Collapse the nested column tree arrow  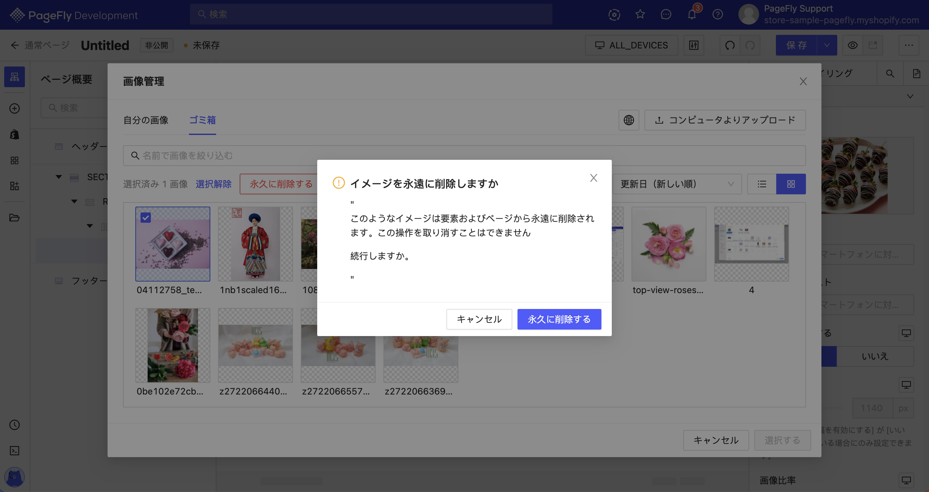click(x=90, y=226)
